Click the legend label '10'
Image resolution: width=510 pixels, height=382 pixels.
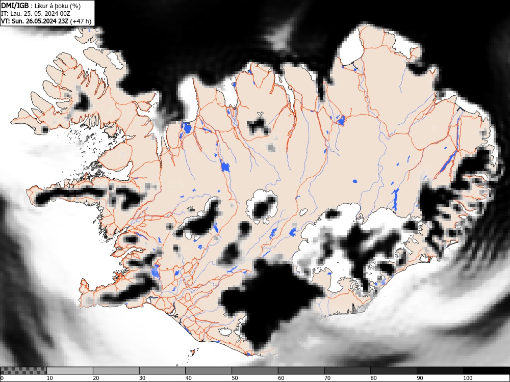(50, 378)
